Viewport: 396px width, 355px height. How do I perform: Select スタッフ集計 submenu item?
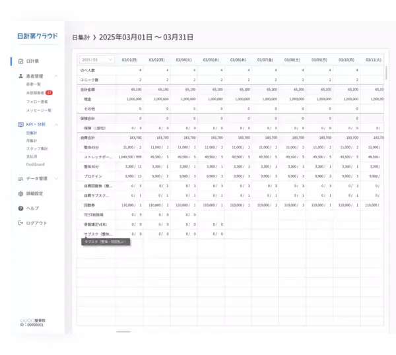(x=37, y=148)
